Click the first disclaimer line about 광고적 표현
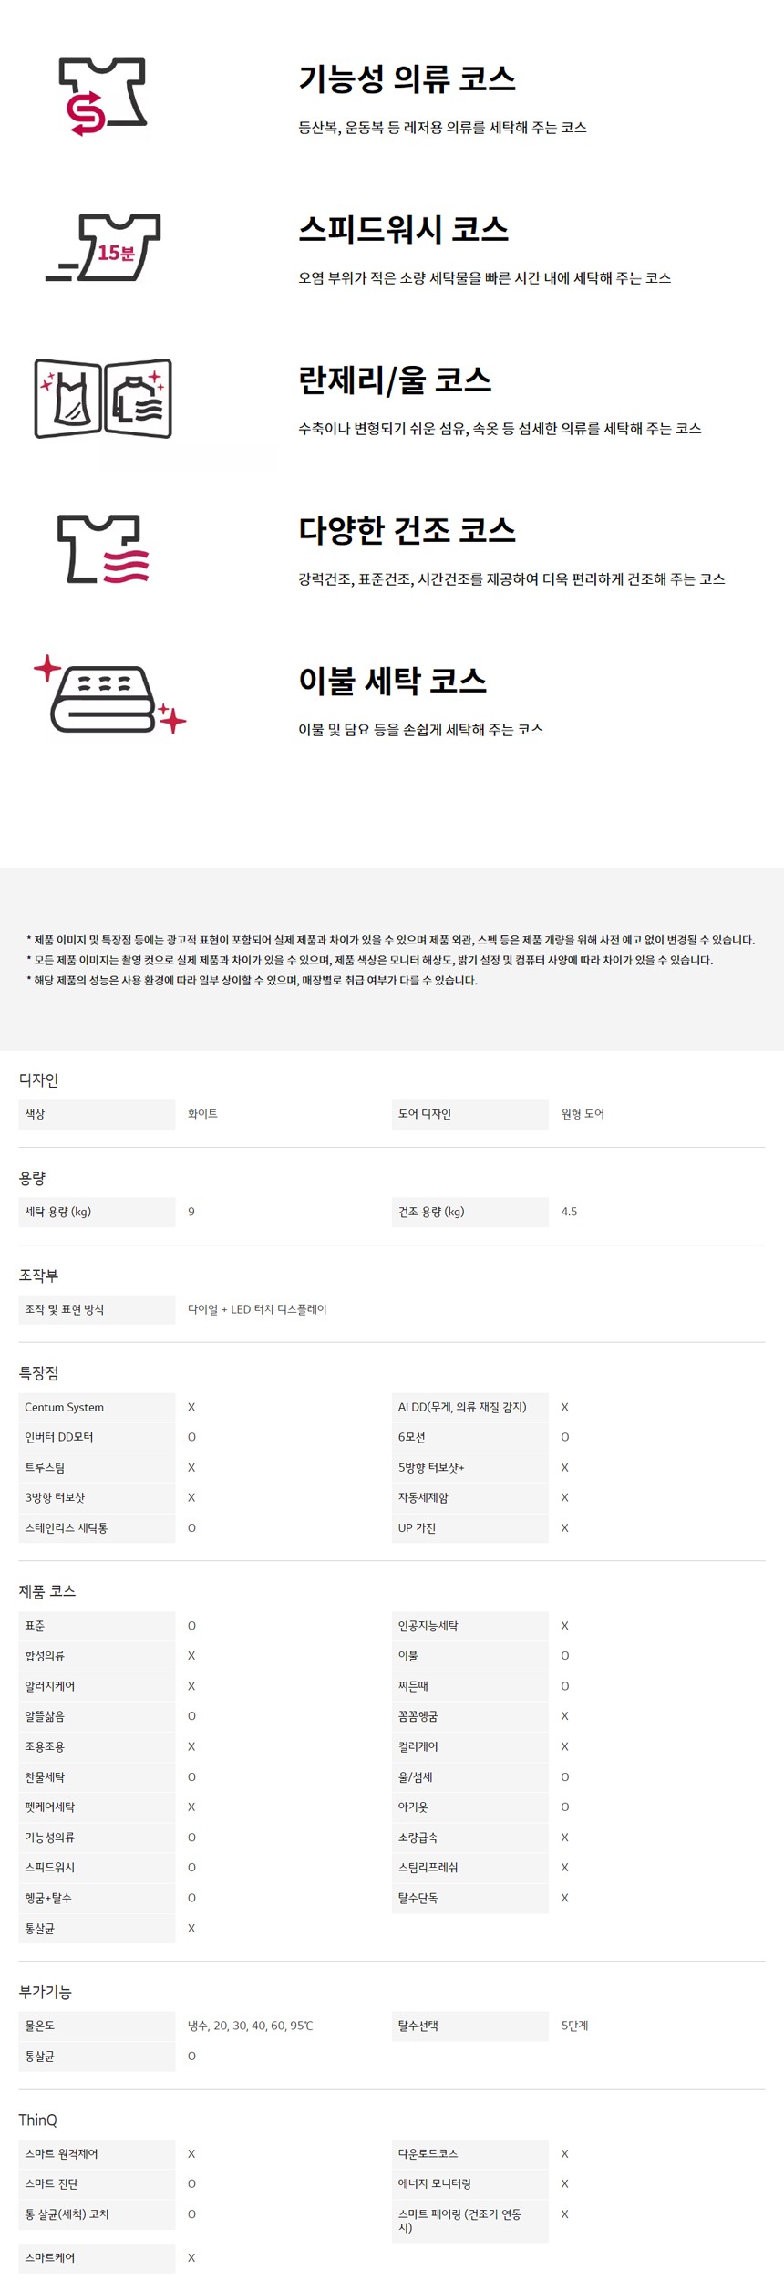 coord(390,940)
